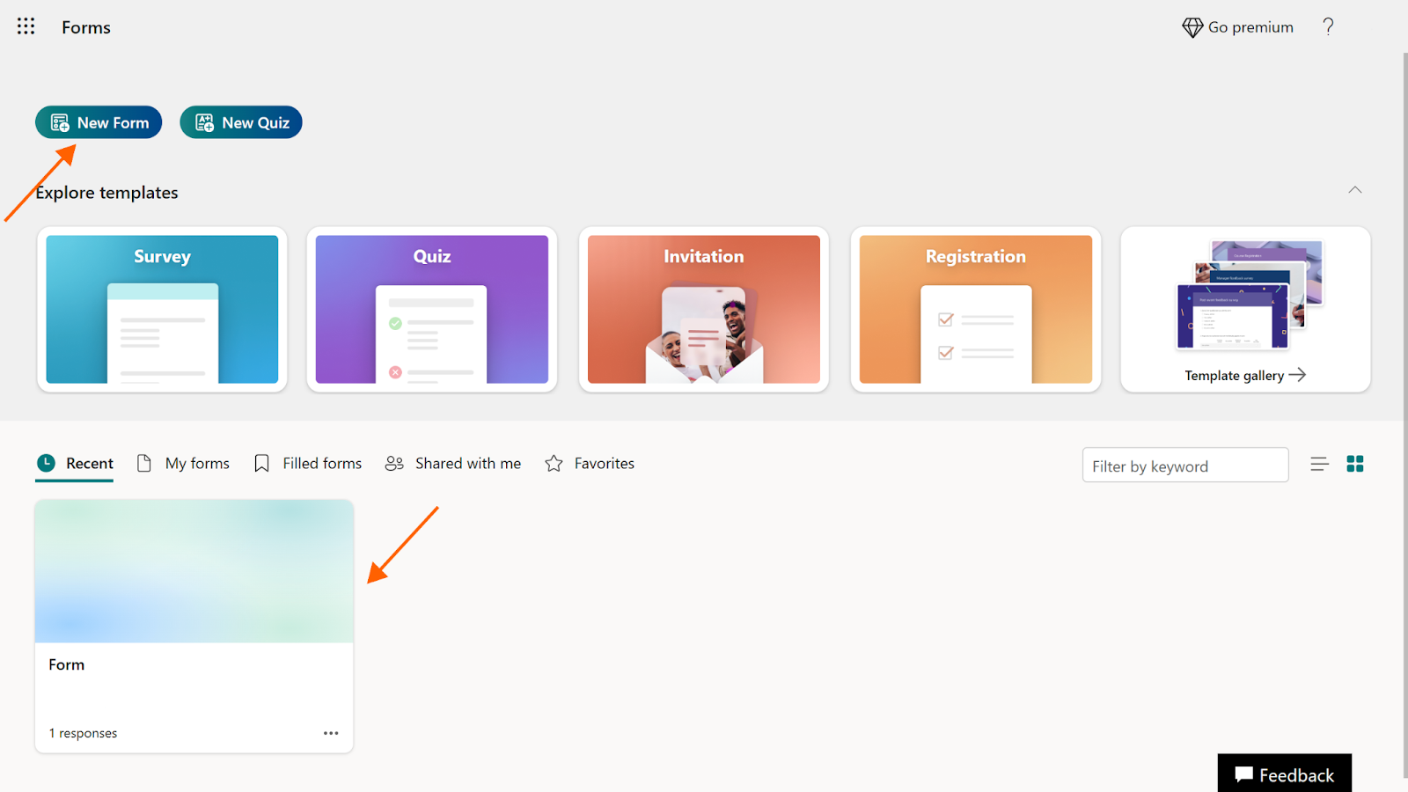Screen dimensions: 1408x792
Task: Switch to the My forms tab
Action: pyautogui.click(x=183, y=464)
